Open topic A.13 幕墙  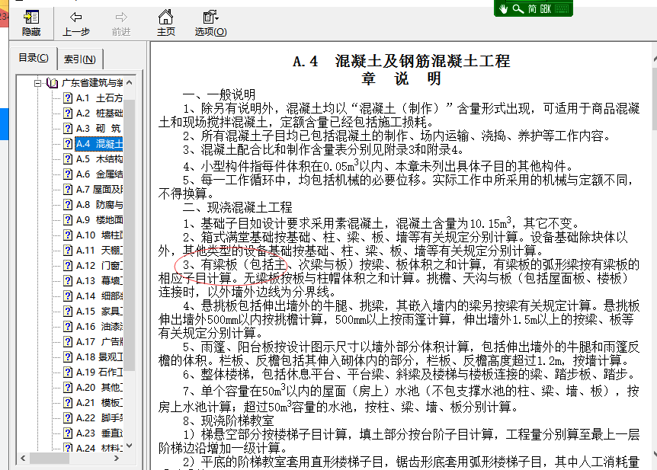click(99, 280)
